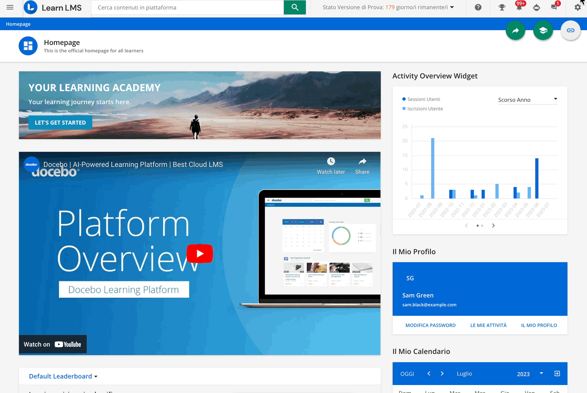Click the sam.black@example.com email text
Screen dimensions: 587x393
click(x=429, y=305)
